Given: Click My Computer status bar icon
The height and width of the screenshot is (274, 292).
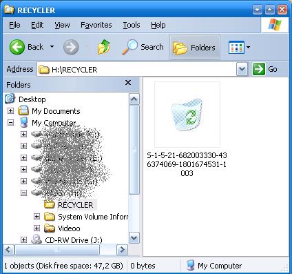Looking at the screenshot, I should click(190, 265).
